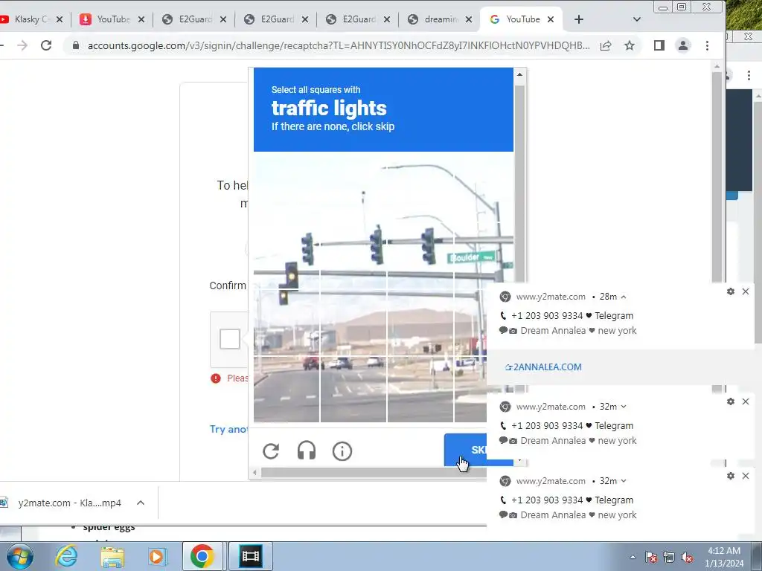The image size is (762, 571).
Task: Open Windows Media Player from taskbar
Action: tap(157, 556)
